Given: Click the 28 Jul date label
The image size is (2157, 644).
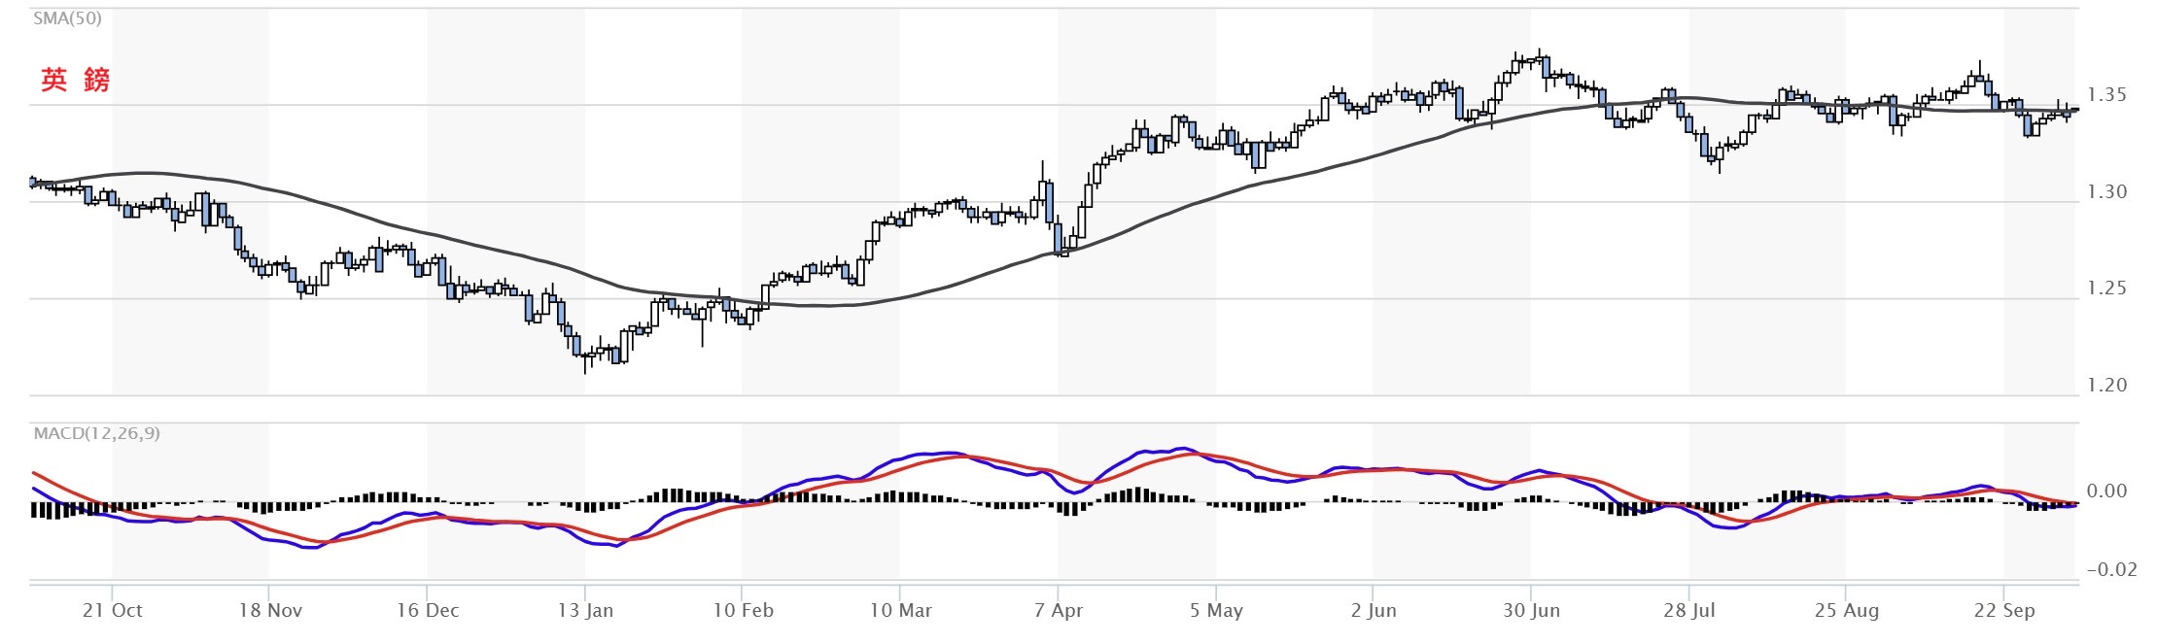Looking at the screenshot, I should (x=1688, y=611).
